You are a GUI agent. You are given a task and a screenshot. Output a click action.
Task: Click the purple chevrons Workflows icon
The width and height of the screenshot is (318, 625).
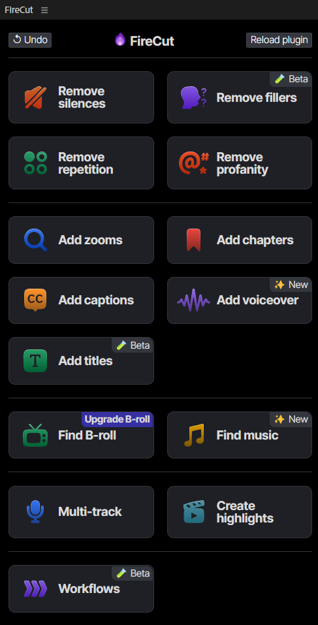tap(35, 588)
